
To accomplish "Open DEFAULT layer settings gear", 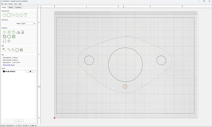I will click(x=30, y=71).
